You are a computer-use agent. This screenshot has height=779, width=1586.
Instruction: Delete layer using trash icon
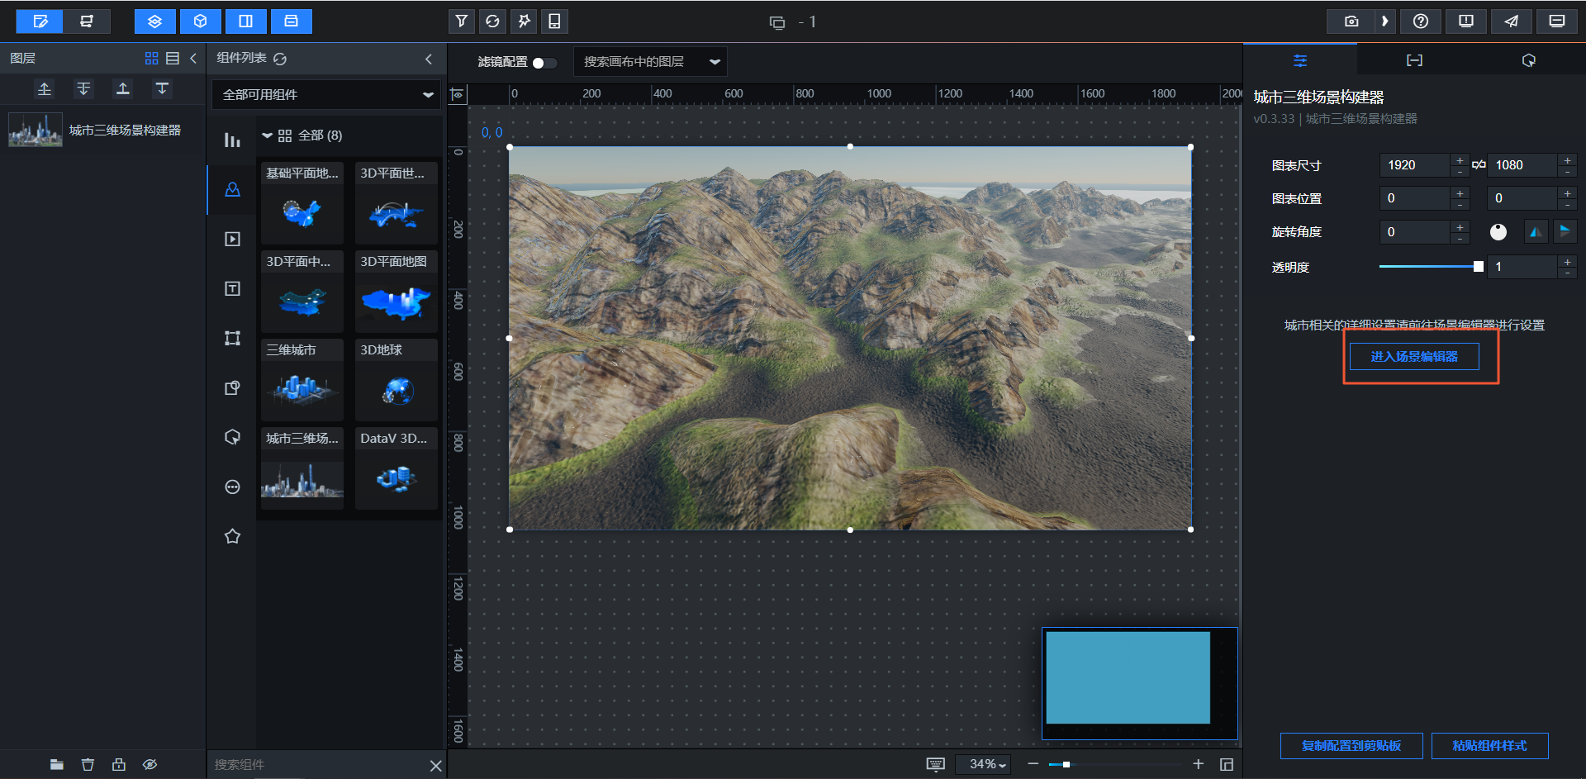[88, 764]
